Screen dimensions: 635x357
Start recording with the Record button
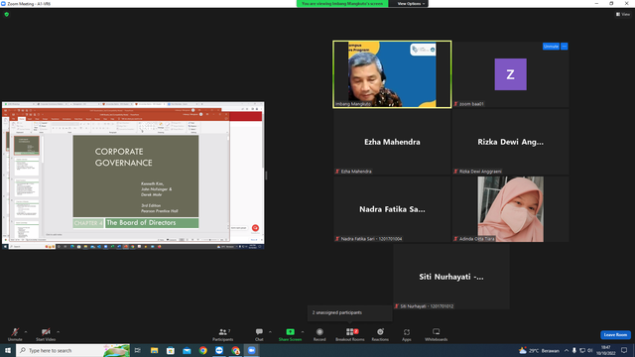pos(319,334)
